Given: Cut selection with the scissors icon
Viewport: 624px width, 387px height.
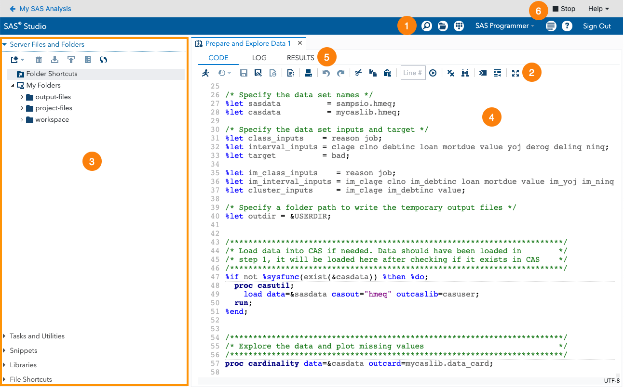Looking at the screenshot, I should pos(358,73).
